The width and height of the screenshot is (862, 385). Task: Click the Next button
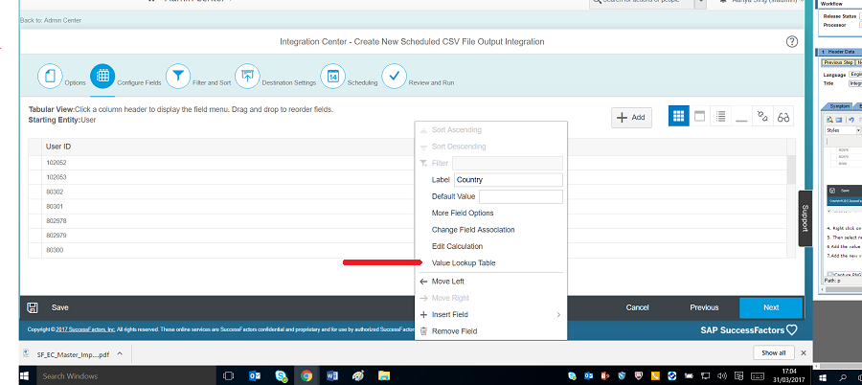[x=771, y=307]
